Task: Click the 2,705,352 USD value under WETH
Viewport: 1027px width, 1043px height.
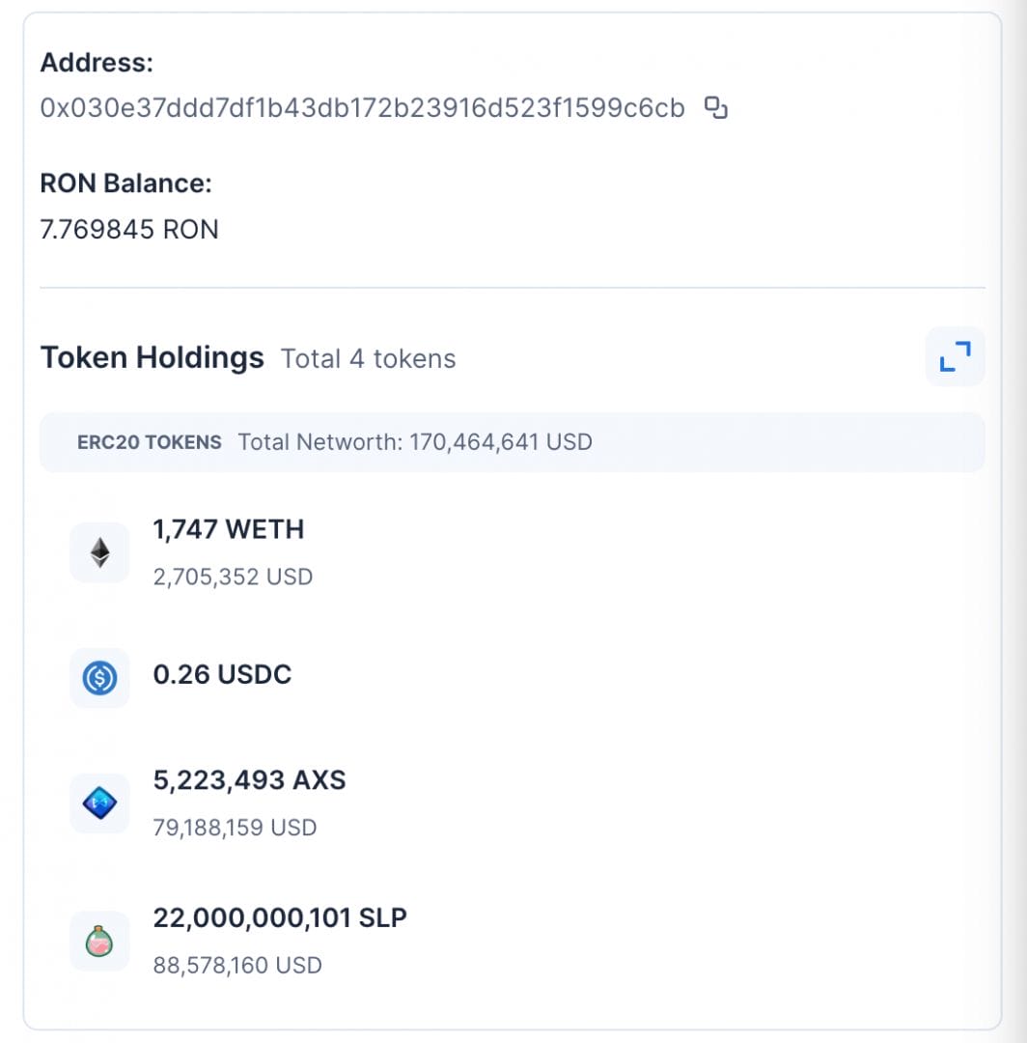Action: click(233, 578)
